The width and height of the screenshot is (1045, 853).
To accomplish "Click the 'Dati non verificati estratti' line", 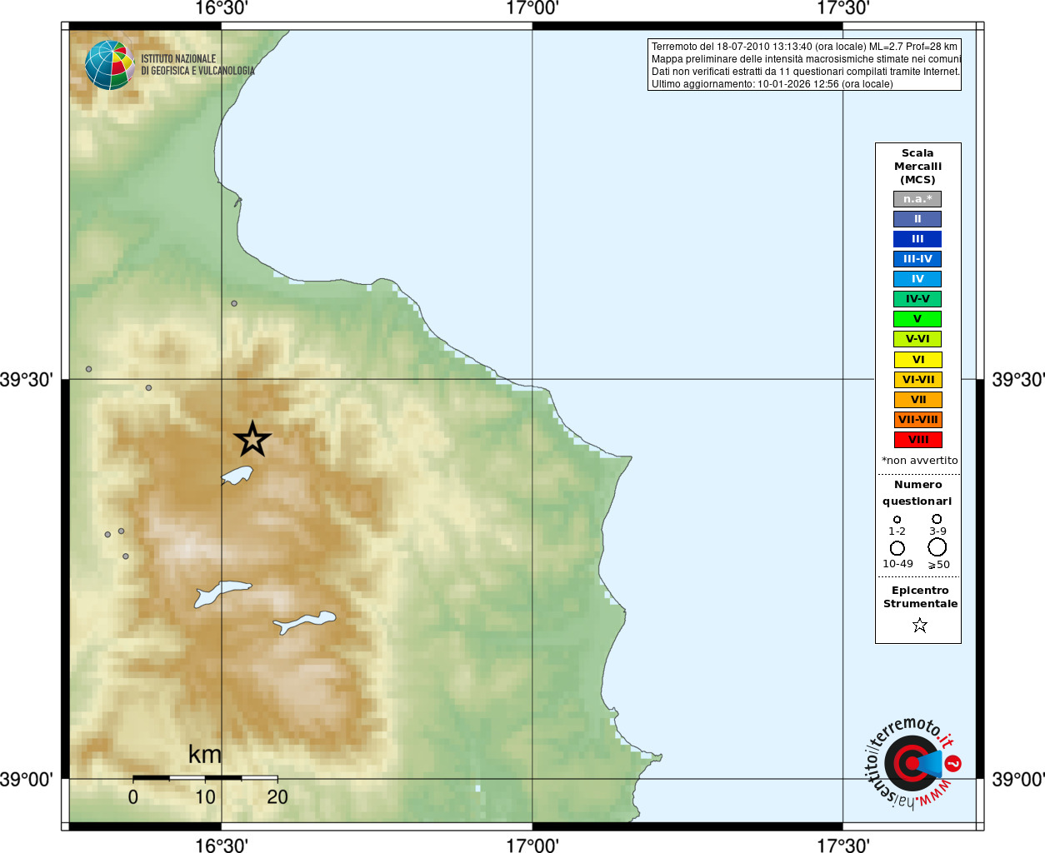I will coord(805,72).
